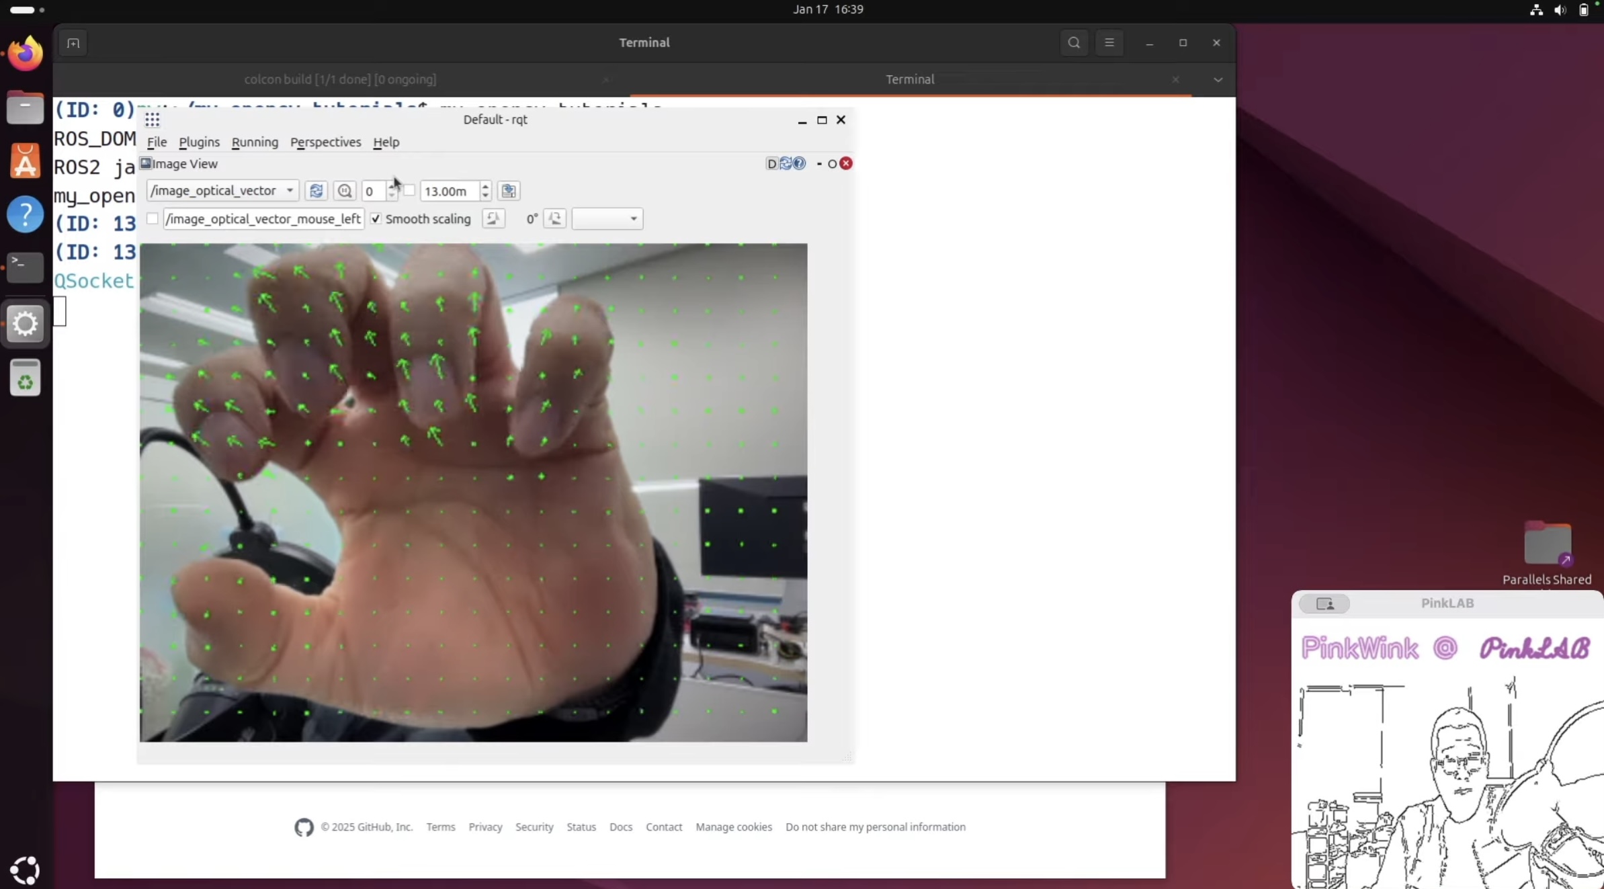Screen dimensions: 1604x889
Task: Expand the terminal tab list chevron
Action: tap(1218, 79)
